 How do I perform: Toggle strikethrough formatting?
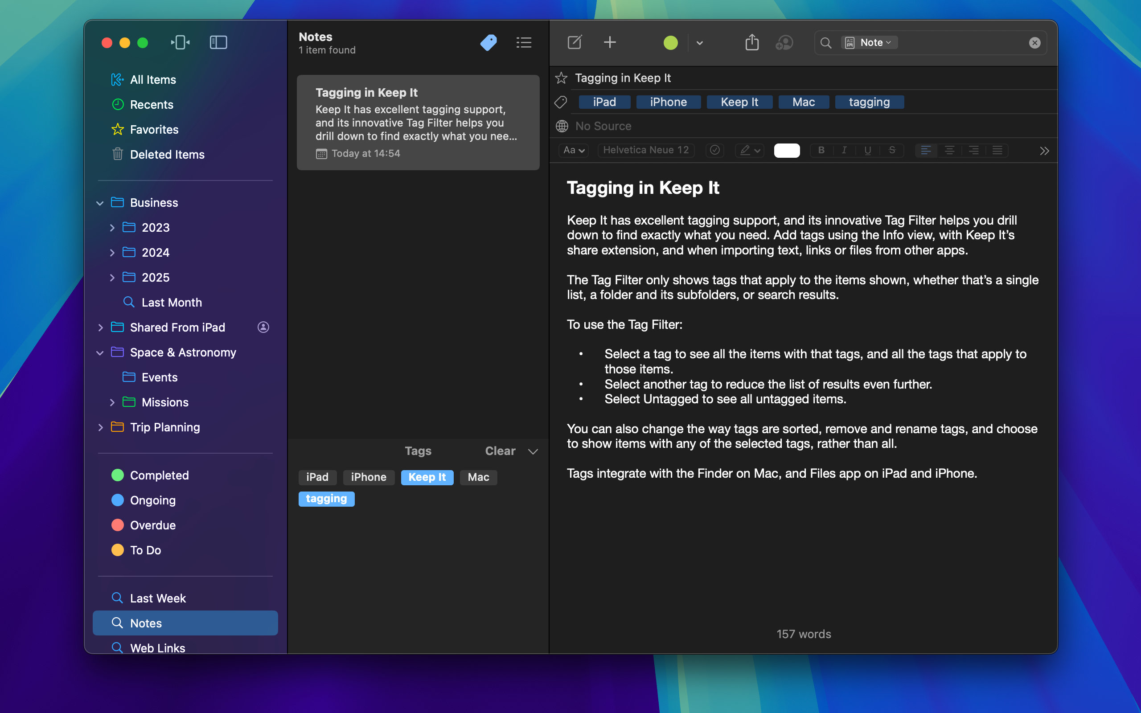pos(891,150)
